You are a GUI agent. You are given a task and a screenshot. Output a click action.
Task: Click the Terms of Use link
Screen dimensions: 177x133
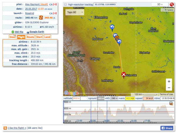point(166,94)
